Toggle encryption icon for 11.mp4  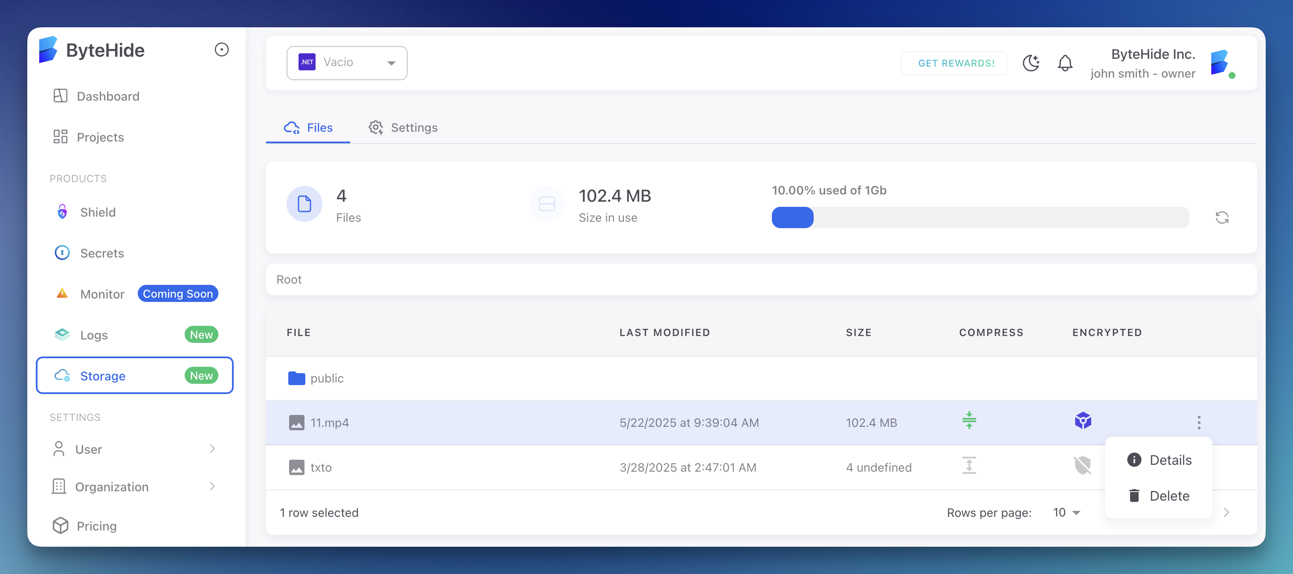(1083, 421)
